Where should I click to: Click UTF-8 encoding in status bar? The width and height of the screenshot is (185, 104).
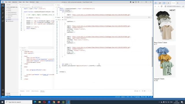tap(128, 97)
